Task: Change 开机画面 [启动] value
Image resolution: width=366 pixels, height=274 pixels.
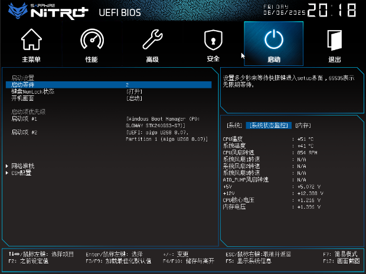Action: pyautogui.click(x=134, y=98)
